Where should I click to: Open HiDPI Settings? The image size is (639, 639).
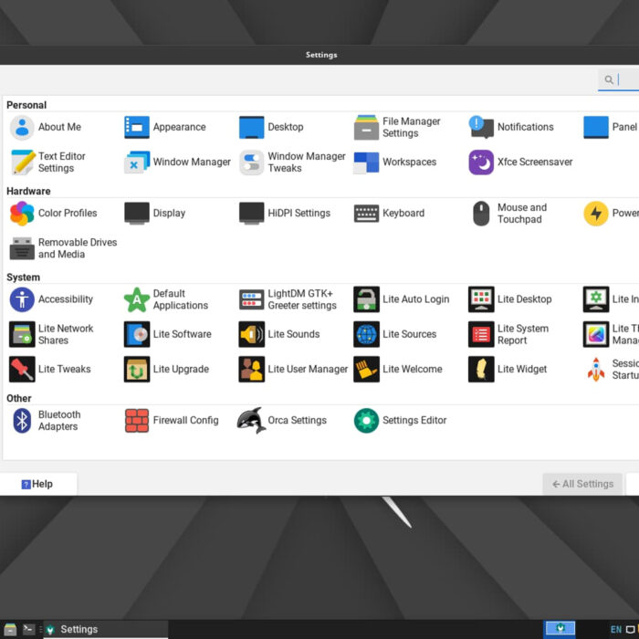(285, 213)
